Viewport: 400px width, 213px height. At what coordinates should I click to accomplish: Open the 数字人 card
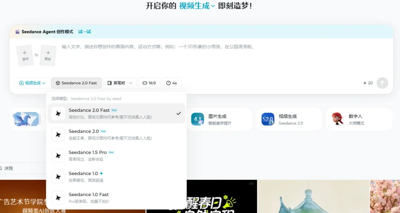pos(359,119)
